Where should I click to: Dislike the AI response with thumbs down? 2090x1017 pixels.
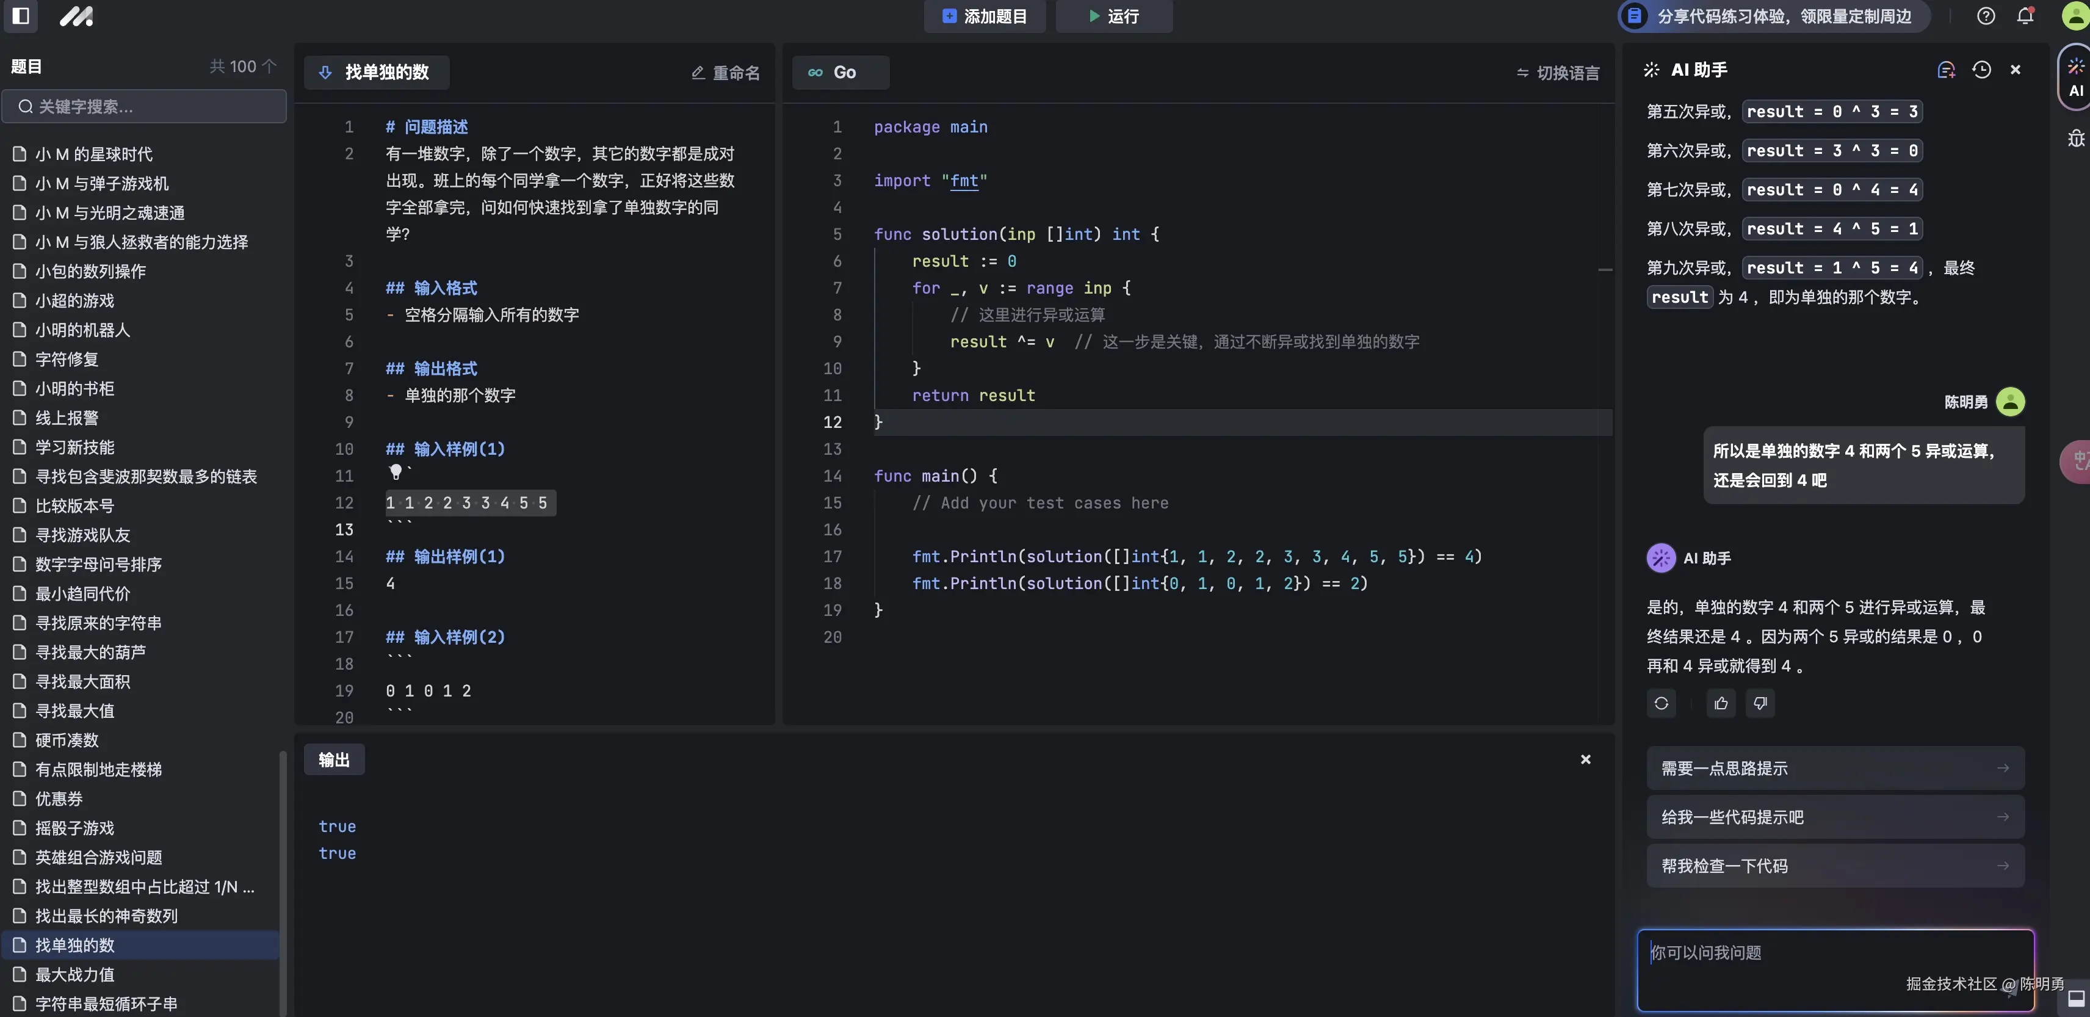(x=1760, y=703)
